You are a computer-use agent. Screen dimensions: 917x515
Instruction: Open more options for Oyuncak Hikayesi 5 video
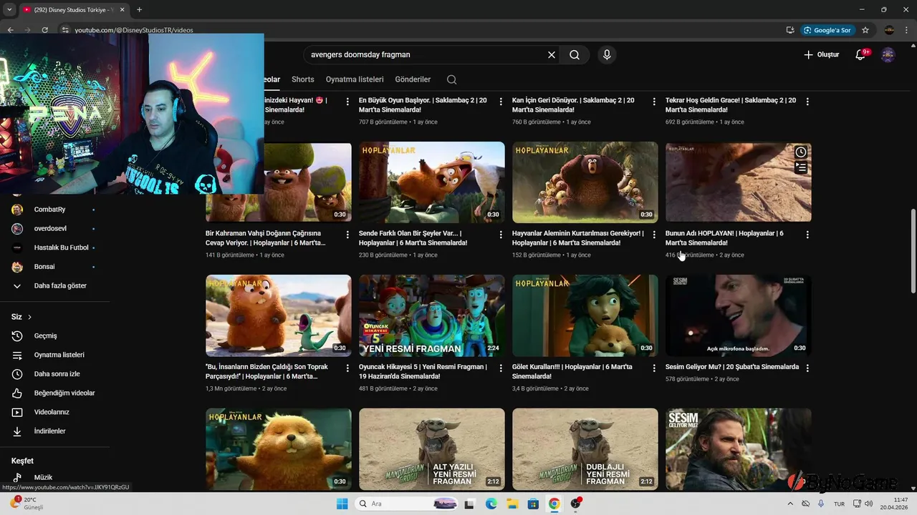pyautogui.click(x=501, y=368)
